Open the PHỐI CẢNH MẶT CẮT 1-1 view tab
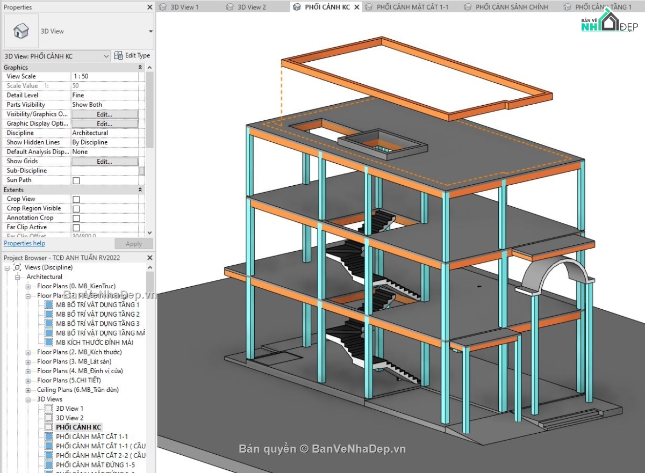This screenshot has height=473, width=645. 414,7
